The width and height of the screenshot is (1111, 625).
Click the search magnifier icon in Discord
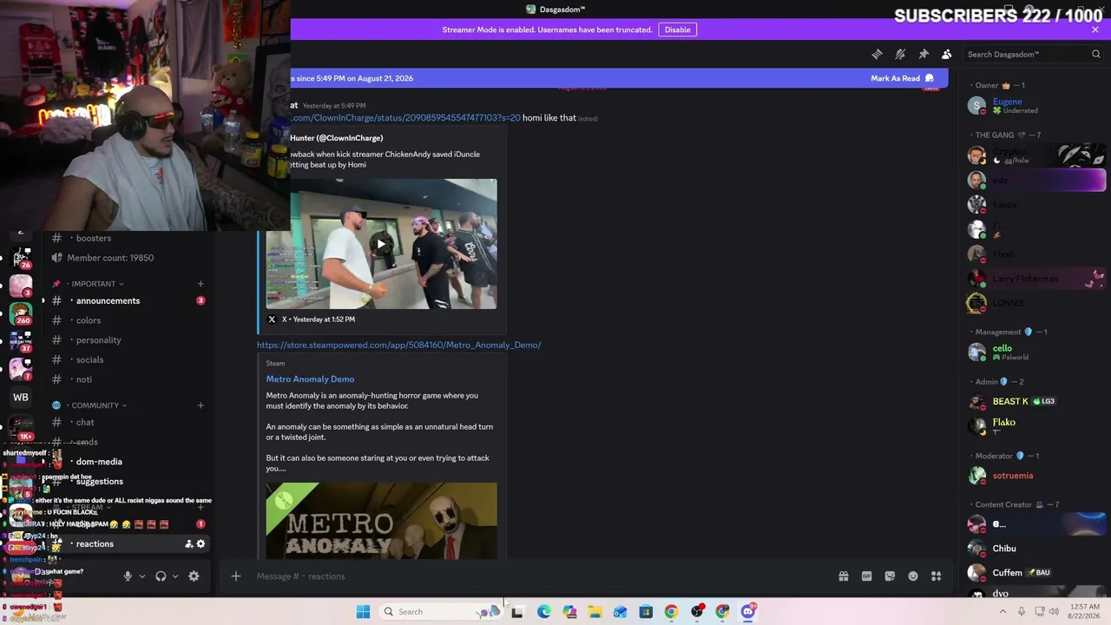(1095, 54)
